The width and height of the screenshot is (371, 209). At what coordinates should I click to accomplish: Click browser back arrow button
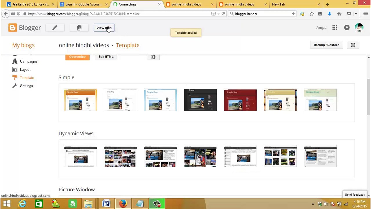[x=6, y=14]
